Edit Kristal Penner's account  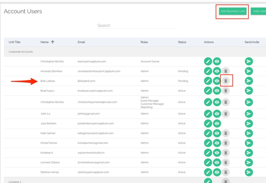208,143
